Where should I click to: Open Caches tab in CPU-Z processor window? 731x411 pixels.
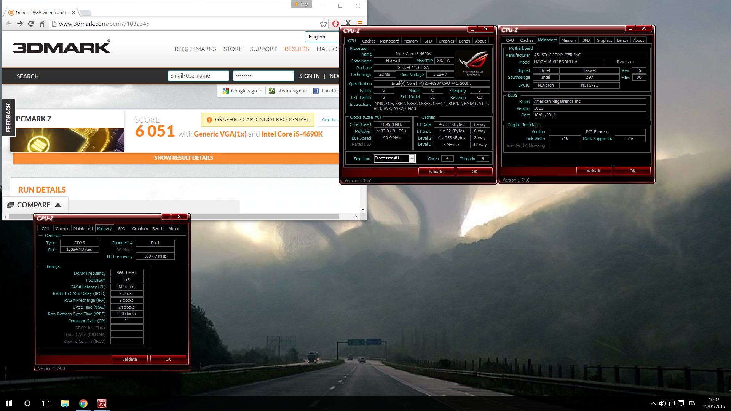tap(369, 41)
